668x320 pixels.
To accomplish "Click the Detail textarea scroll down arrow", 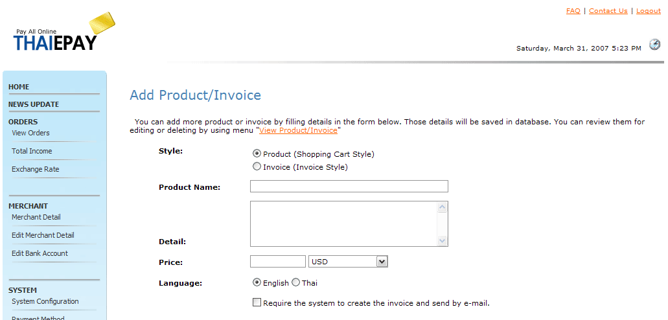I will click(x=443, y=240).
